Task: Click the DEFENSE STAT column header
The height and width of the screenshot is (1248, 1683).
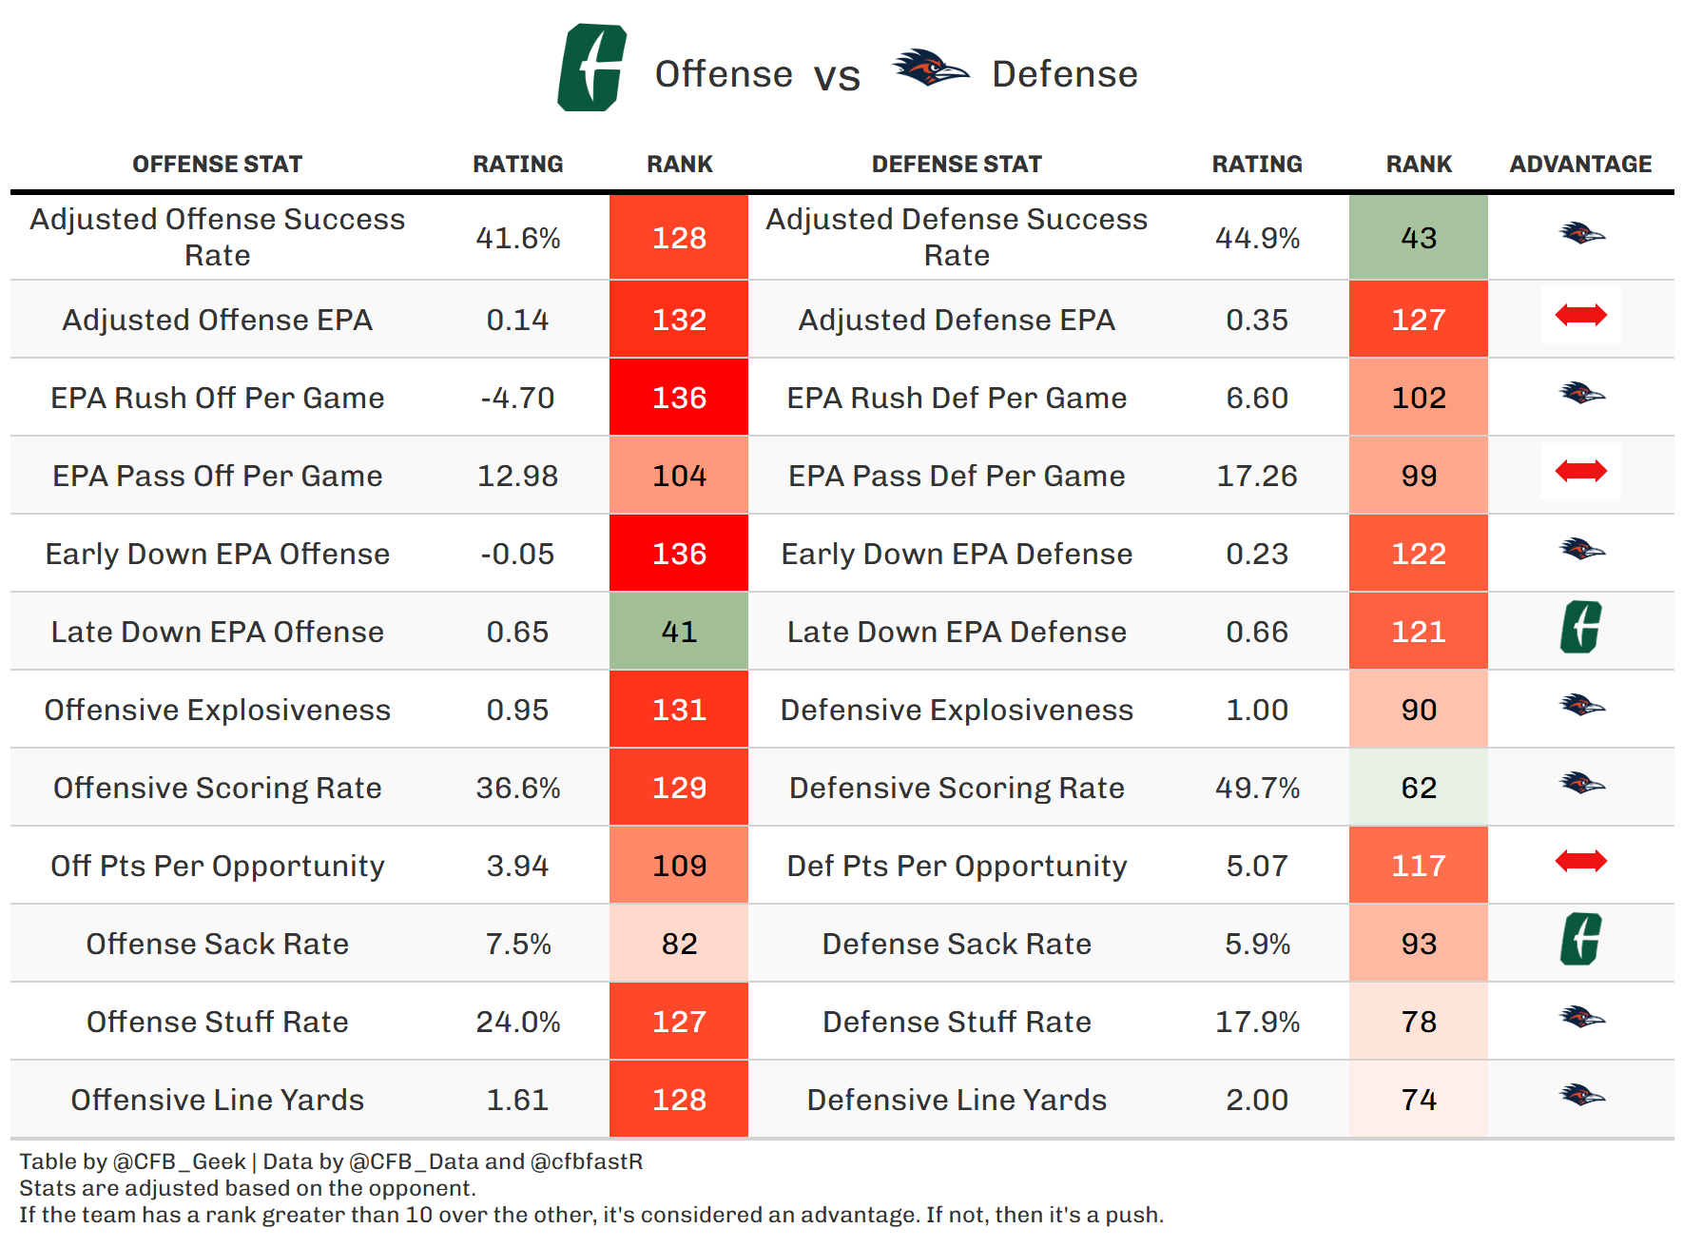Action: [x=957, y=165]
